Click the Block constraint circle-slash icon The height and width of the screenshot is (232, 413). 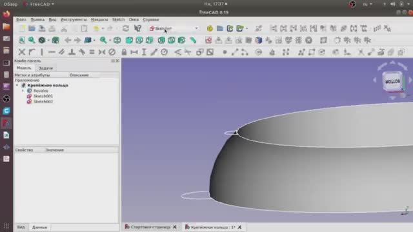point(112,52)
